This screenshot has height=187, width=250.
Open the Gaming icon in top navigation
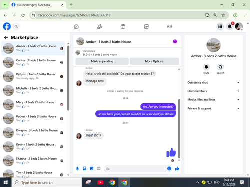pyautogui.click(x=170, y=26)
